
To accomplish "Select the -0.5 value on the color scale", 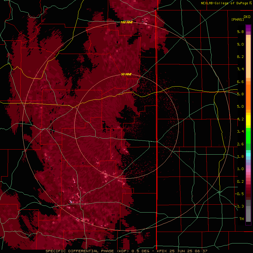I will coord(239,194).
